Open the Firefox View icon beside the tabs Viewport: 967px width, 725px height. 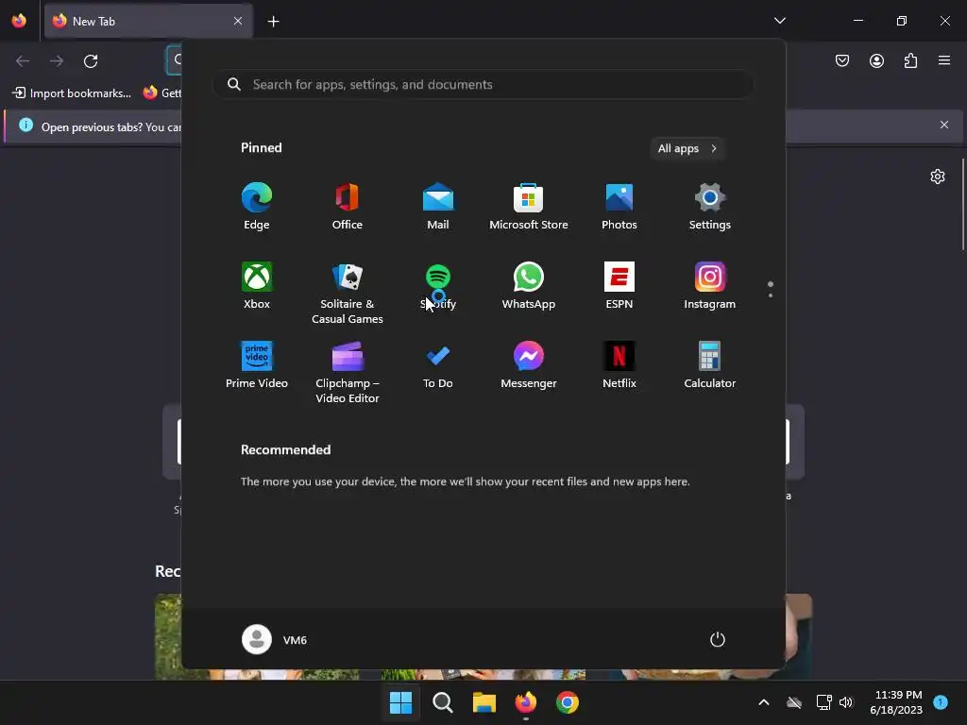tap(19, 21)
